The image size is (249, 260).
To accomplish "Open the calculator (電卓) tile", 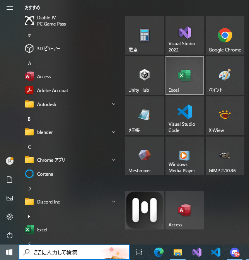I will [145, 35].
